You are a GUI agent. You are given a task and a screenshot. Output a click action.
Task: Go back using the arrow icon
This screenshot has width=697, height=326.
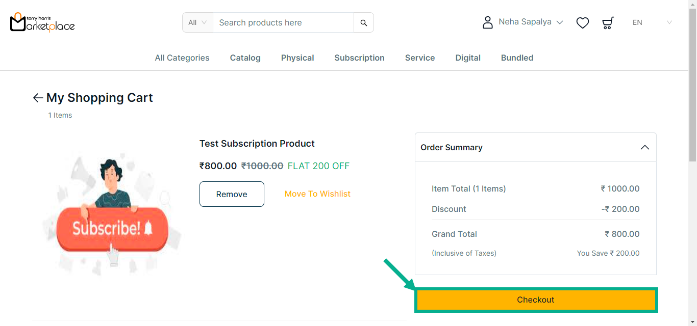(x=38, y=98)
